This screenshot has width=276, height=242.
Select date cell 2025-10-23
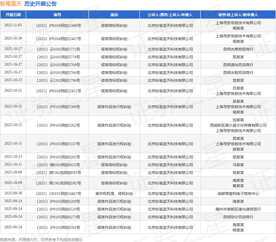click(x=13, y=80)
